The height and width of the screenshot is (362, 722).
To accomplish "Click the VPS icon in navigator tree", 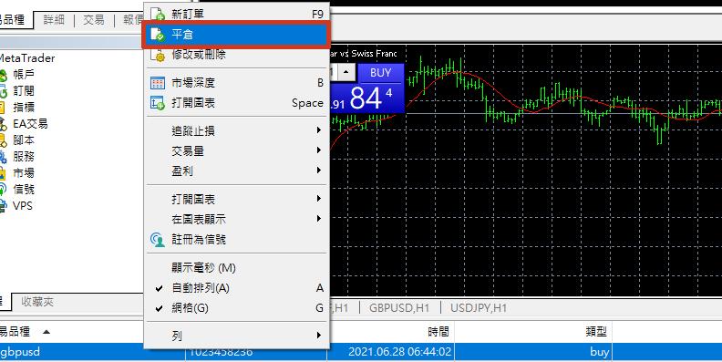I will coord(3,205).
